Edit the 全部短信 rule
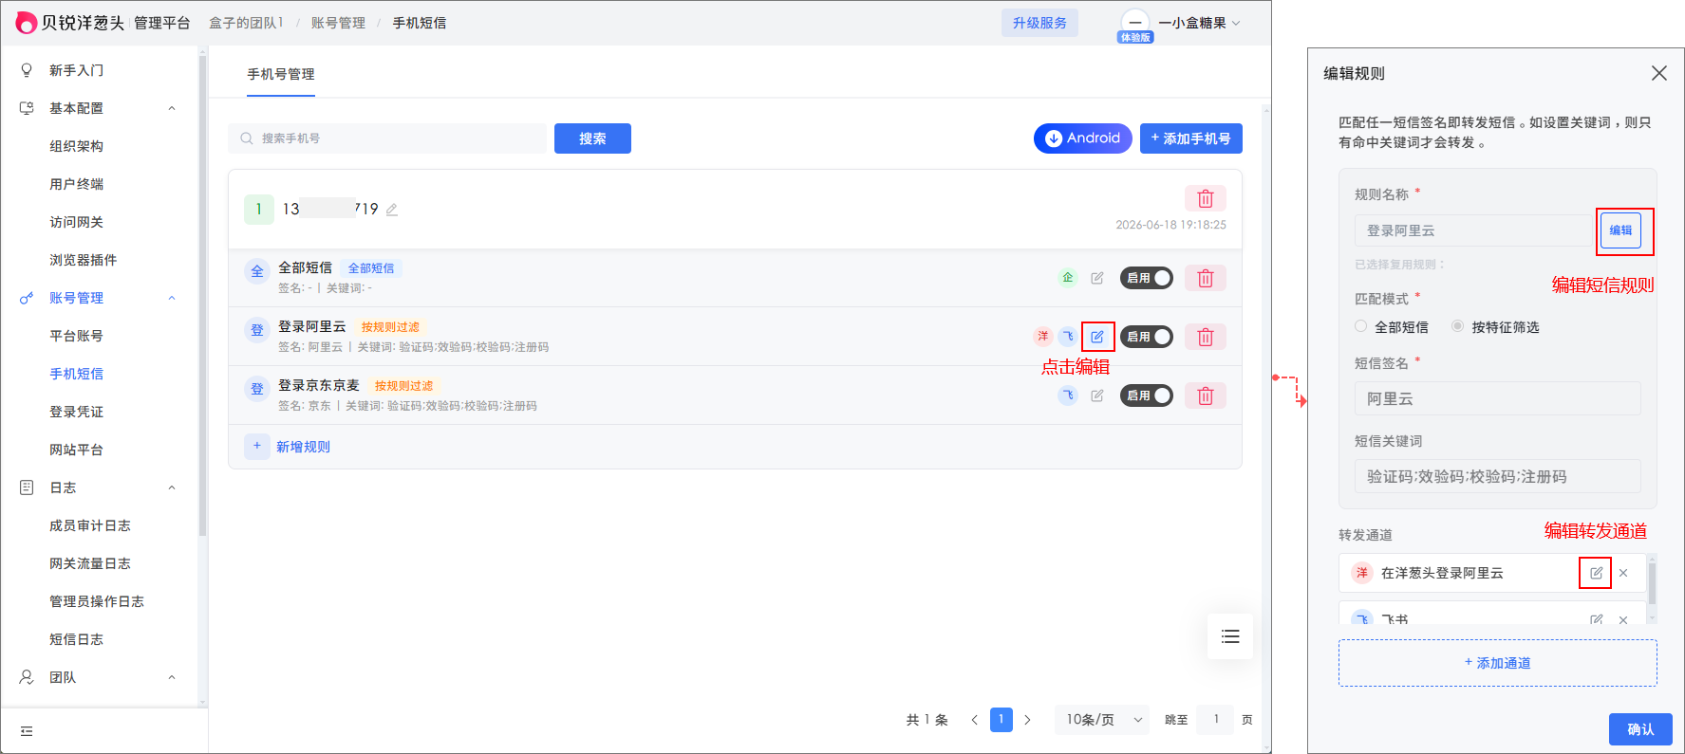Viewport: 1685px width, 754px height. [1097, 278]
